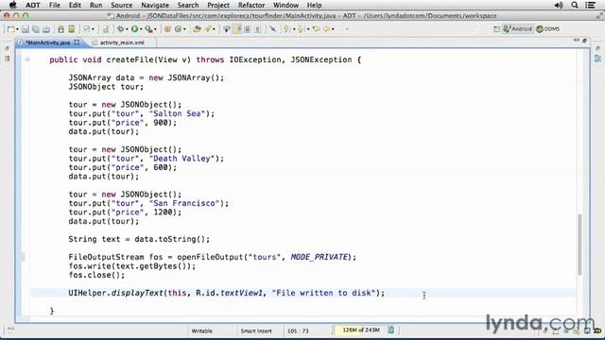This screenshot has width=605, height=340.
Task: Open the File menu
Action: tap(55, 5)
